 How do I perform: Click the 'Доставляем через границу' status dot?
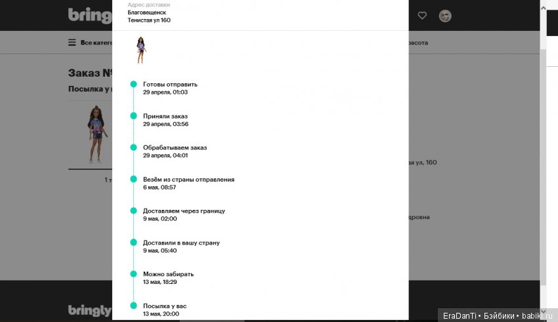pos(133,211)
